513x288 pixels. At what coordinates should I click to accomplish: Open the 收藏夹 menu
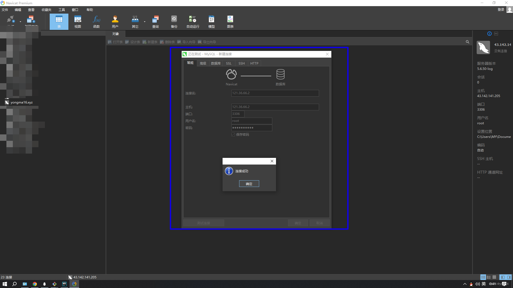46,10
